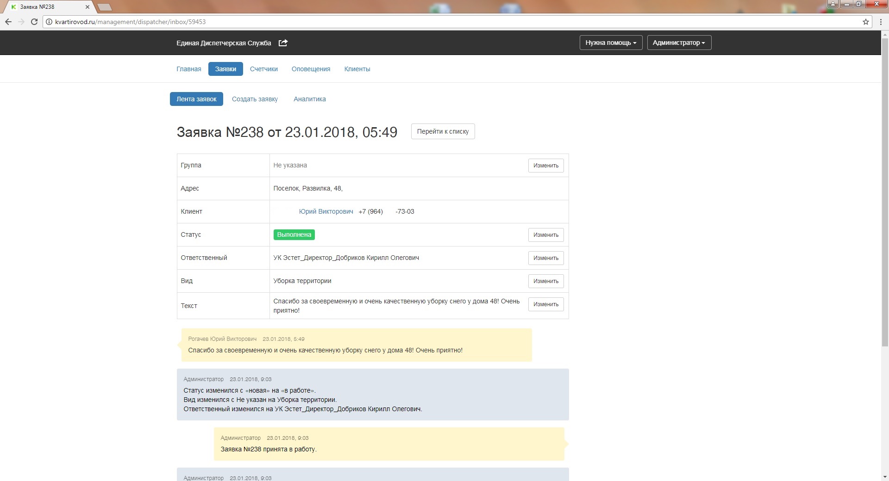Click the page vertical scrollbar
Image resolution: width=889 pixels, height=481 pixels.
pos(885,192)
